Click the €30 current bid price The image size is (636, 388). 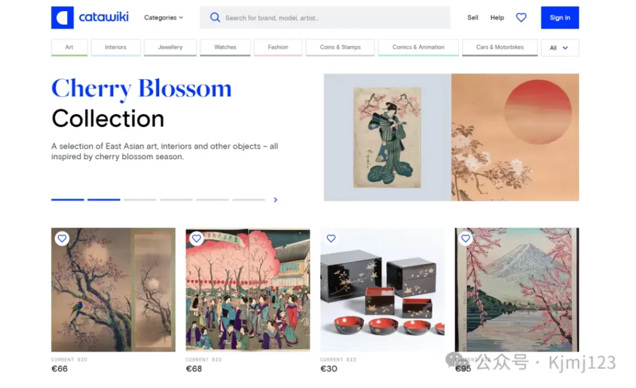[x=329, y=369]
